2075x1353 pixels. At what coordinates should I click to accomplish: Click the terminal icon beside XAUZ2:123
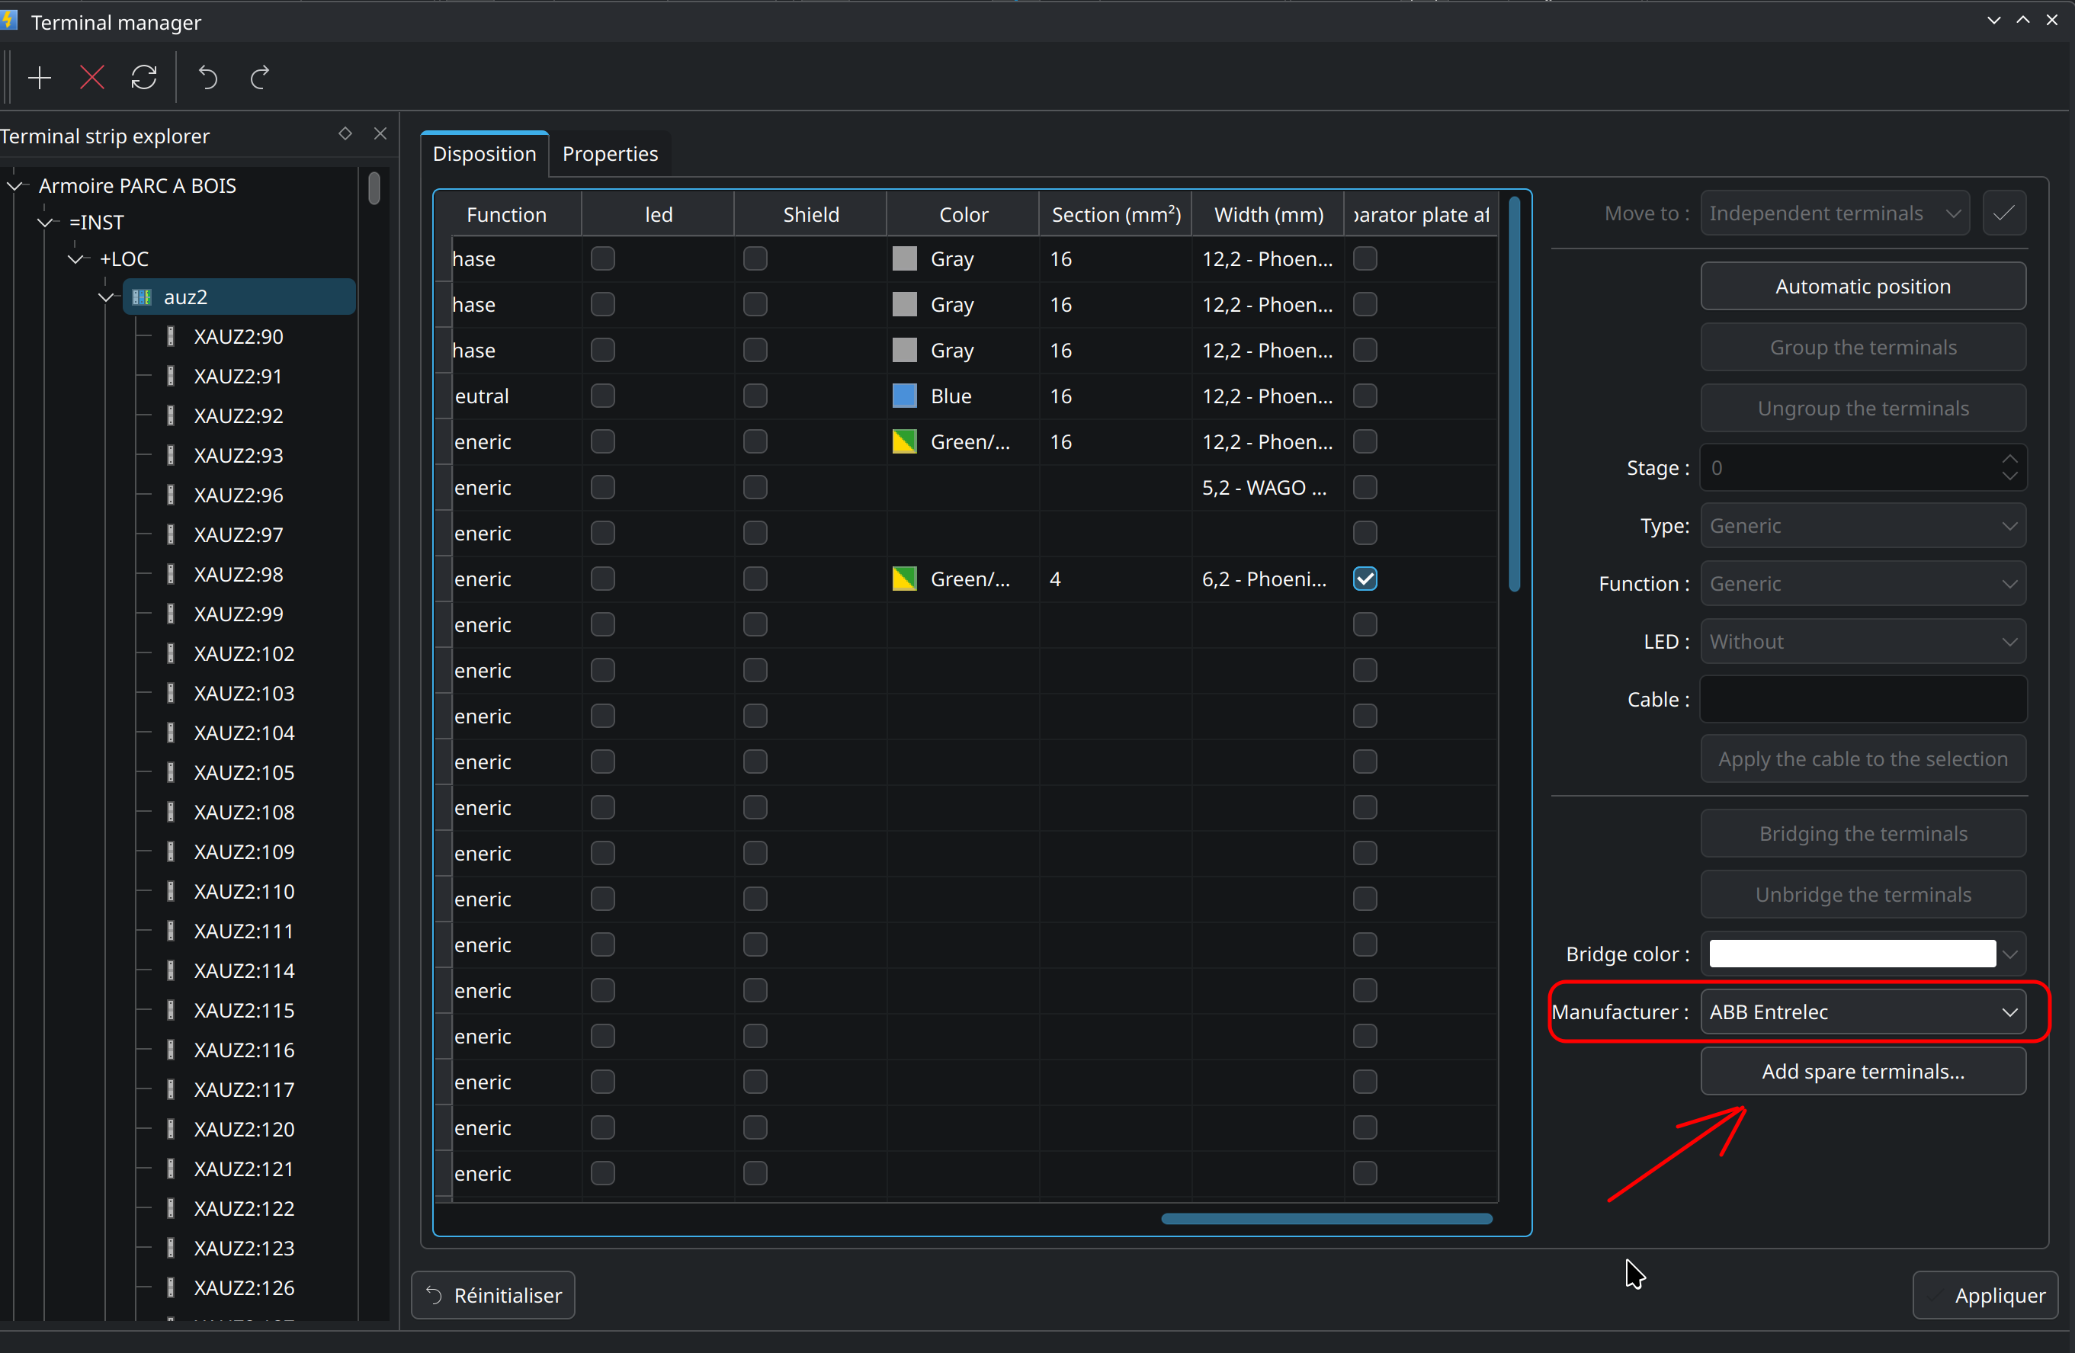[171, 1249]
